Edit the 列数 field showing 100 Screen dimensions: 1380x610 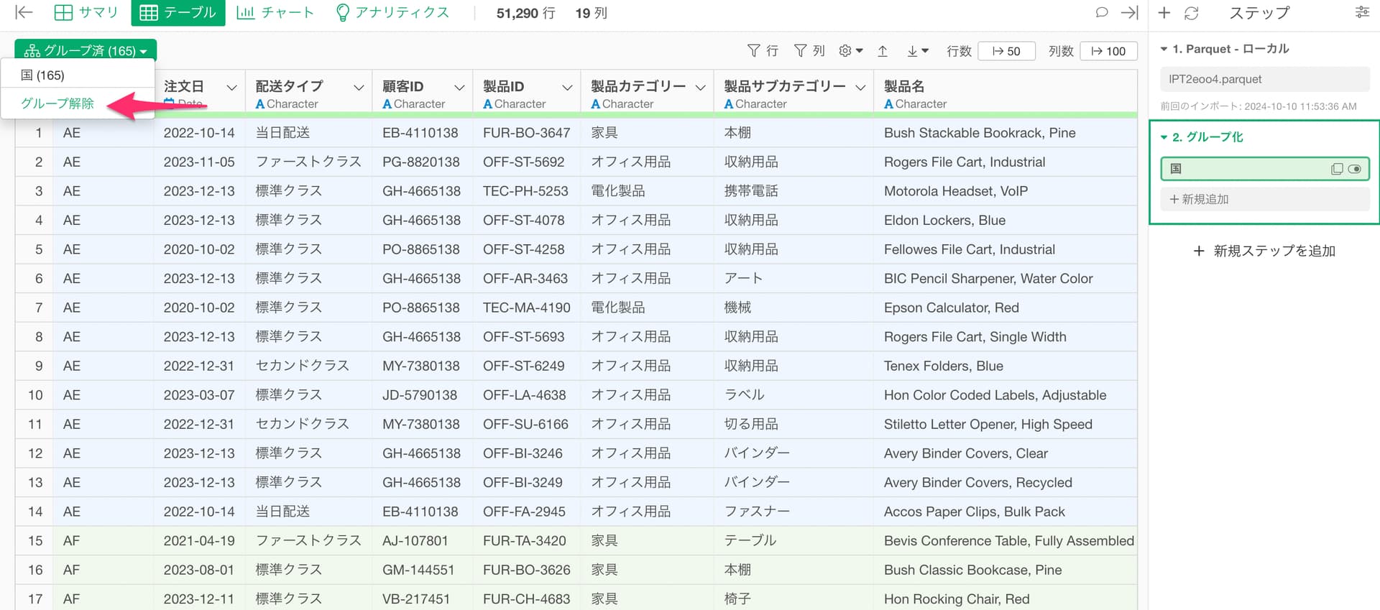[x=1108, y=51]
